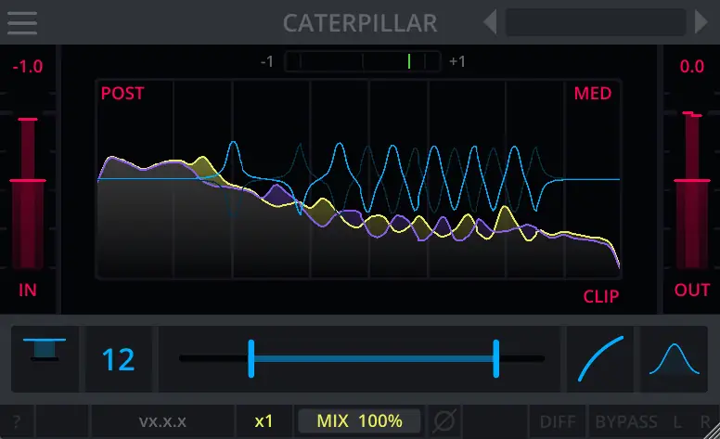Click the CATERPILLAR plugin title
Screen dimensions: 720x439
pyautogui.click(x=360, y=22)
